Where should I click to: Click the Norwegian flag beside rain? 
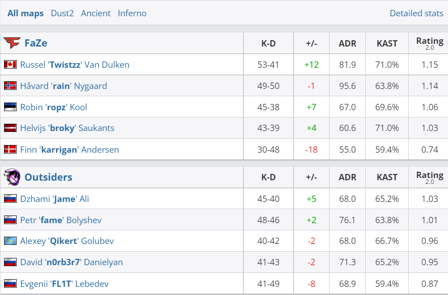click(10, 86)
